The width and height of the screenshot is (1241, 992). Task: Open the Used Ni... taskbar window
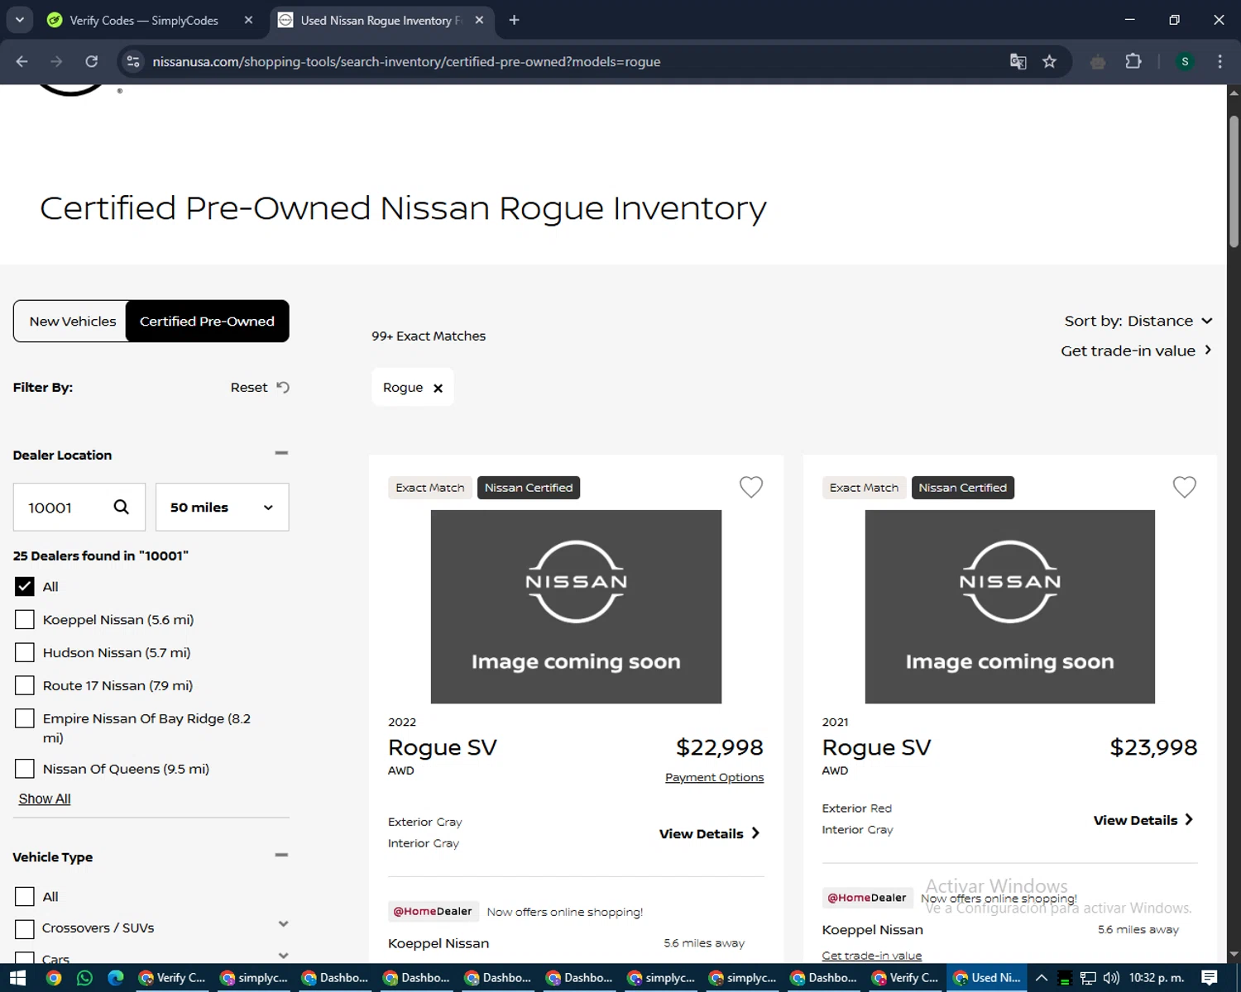(x=987, y=978)
